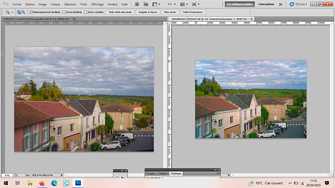Open the Edition menu

(x=30, y=4)
